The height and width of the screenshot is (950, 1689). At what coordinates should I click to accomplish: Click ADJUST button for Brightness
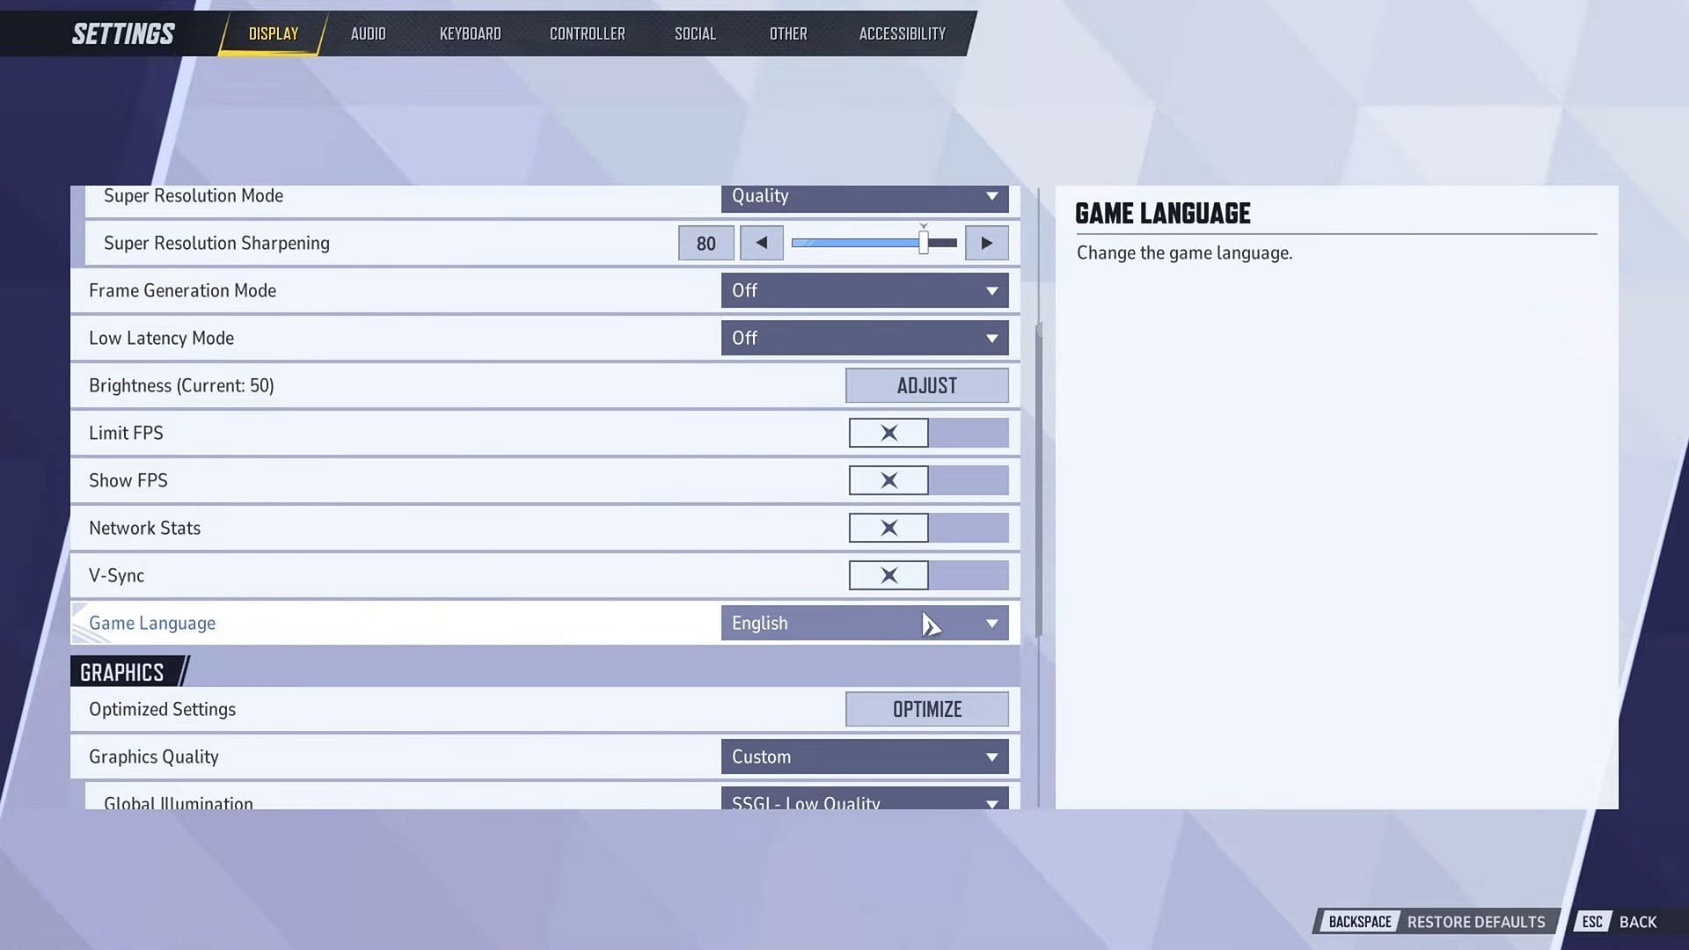pos(927,385)
